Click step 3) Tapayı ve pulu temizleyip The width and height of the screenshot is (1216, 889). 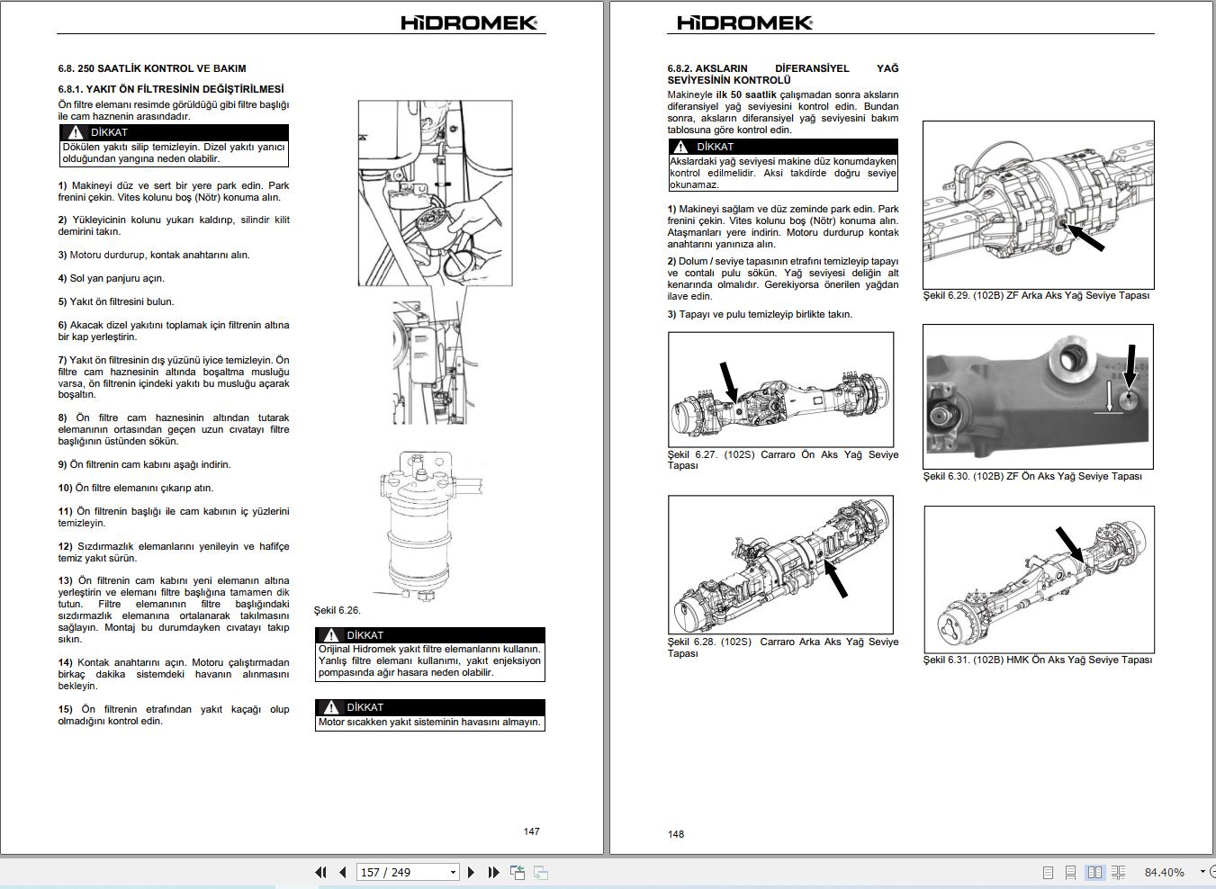(760, 314)
